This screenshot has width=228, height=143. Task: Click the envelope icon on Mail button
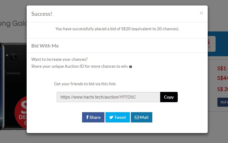tap(137, 117)
